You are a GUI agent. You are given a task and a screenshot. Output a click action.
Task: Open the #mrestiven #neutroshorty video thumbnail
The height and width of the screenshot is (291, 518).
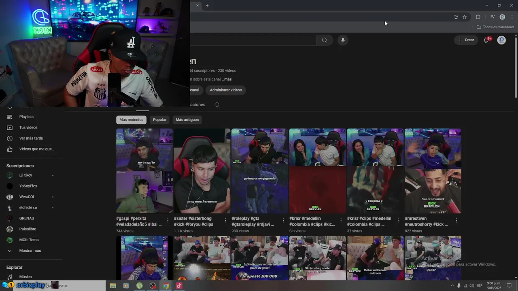(x=433, y=171)
